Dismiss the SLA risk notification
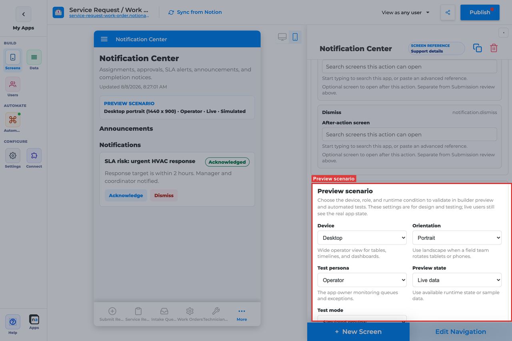This screenshot has height=341, width=512. click(x=164, y=195)
